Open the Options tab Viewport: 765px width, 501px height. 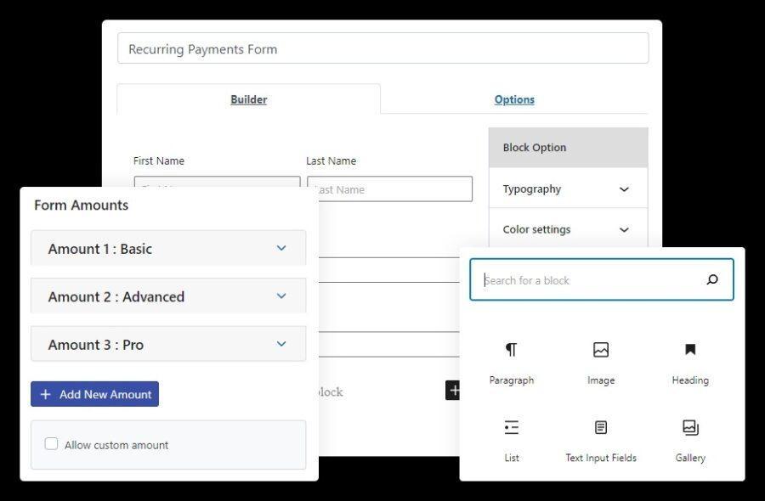tap(514, 99)
